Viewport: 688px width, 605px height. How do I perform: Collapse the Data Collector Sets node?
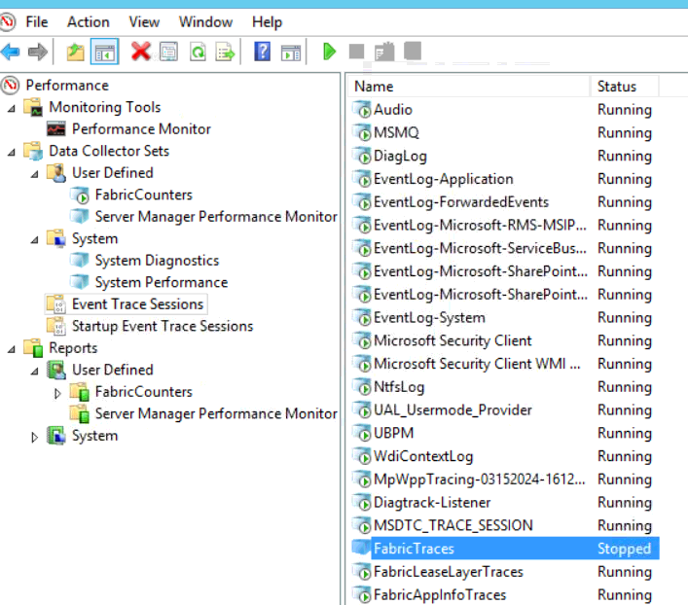(12, 153)
